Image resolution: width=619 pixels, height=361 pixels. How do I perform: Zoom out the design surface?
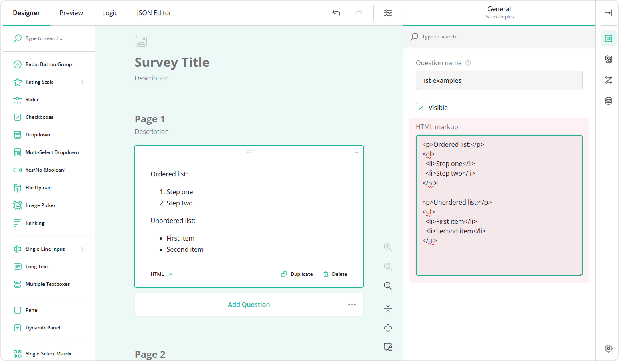tap(388, 286)
